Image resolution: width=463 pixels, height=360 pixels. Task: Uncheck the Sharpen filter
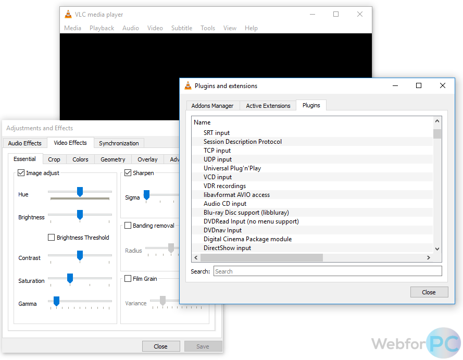click(x=128, y=172)
